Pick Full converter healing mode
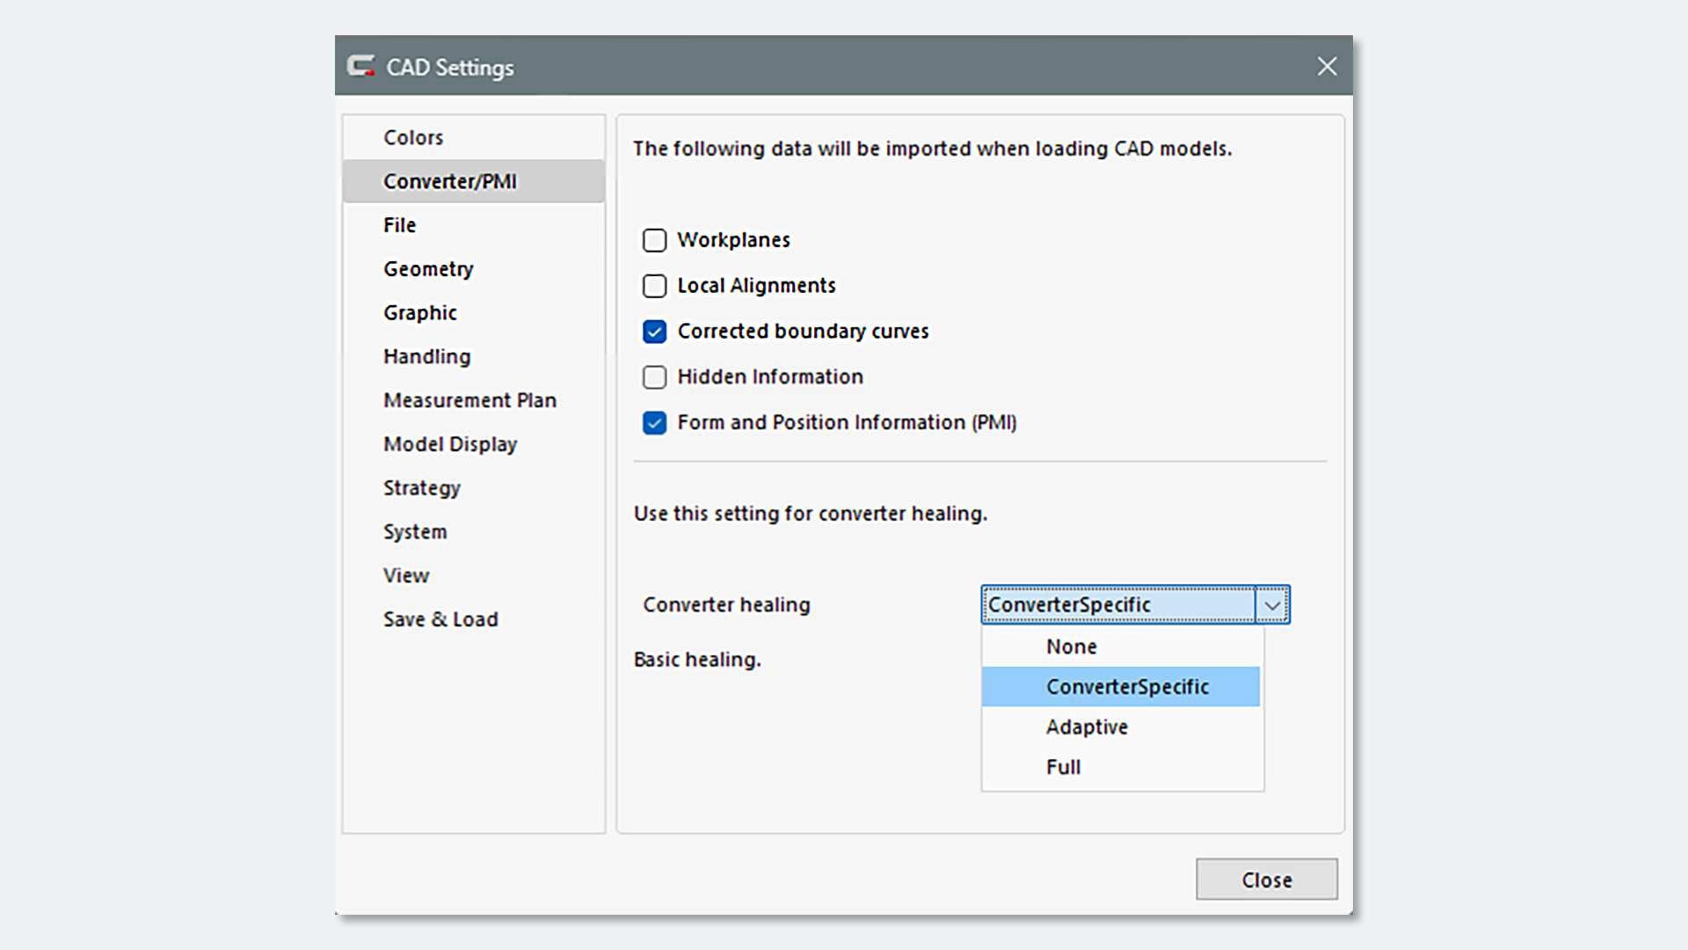The height and width of the screenshot is (950, 1688). point(1063,766)
